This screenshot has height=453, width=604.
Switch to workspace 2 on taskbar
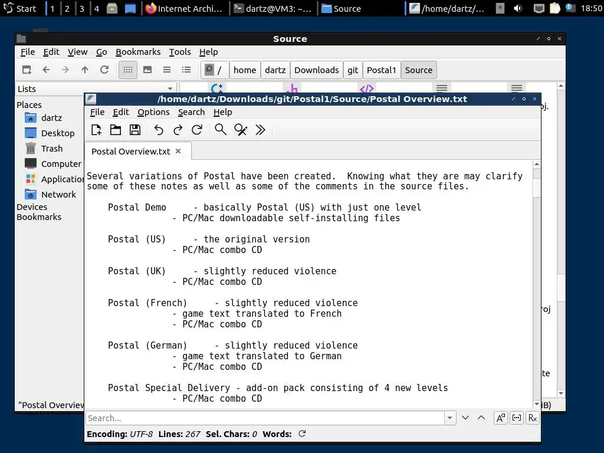67,8
